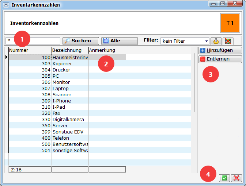Click the remove filter crossed-table icon
246x186 pixels.
click(x=228, y=41)
